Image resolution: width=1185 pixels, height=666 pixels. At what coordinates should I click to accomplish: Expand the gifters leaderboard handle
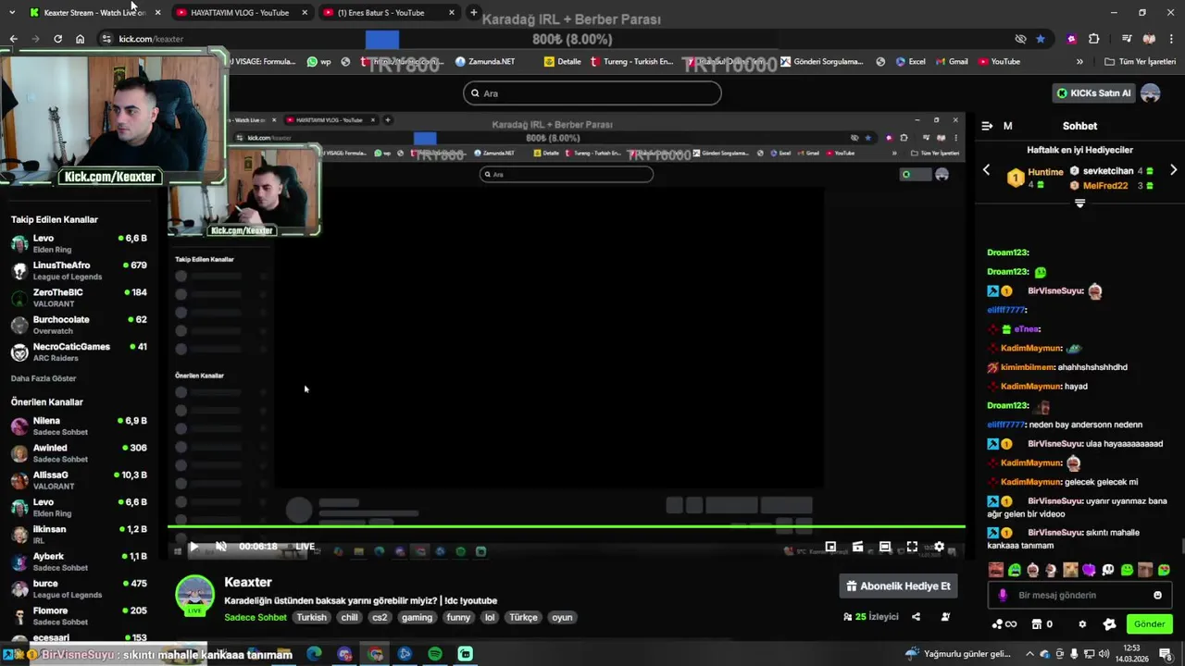click(1079, 203)
